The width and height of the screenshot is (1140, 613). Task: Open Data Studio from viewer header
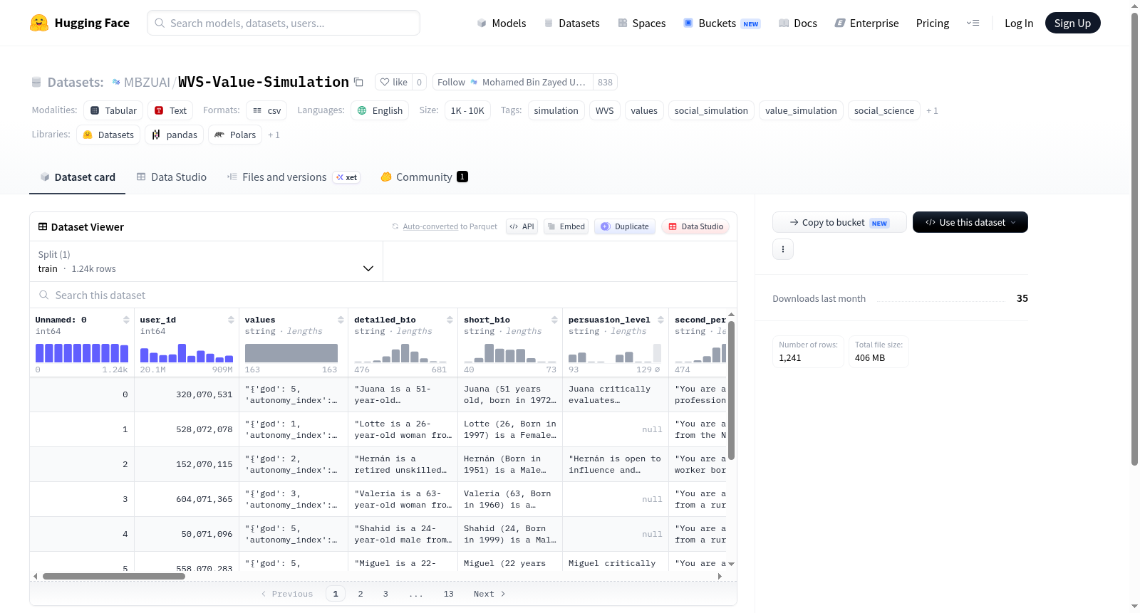click(695, 226)
